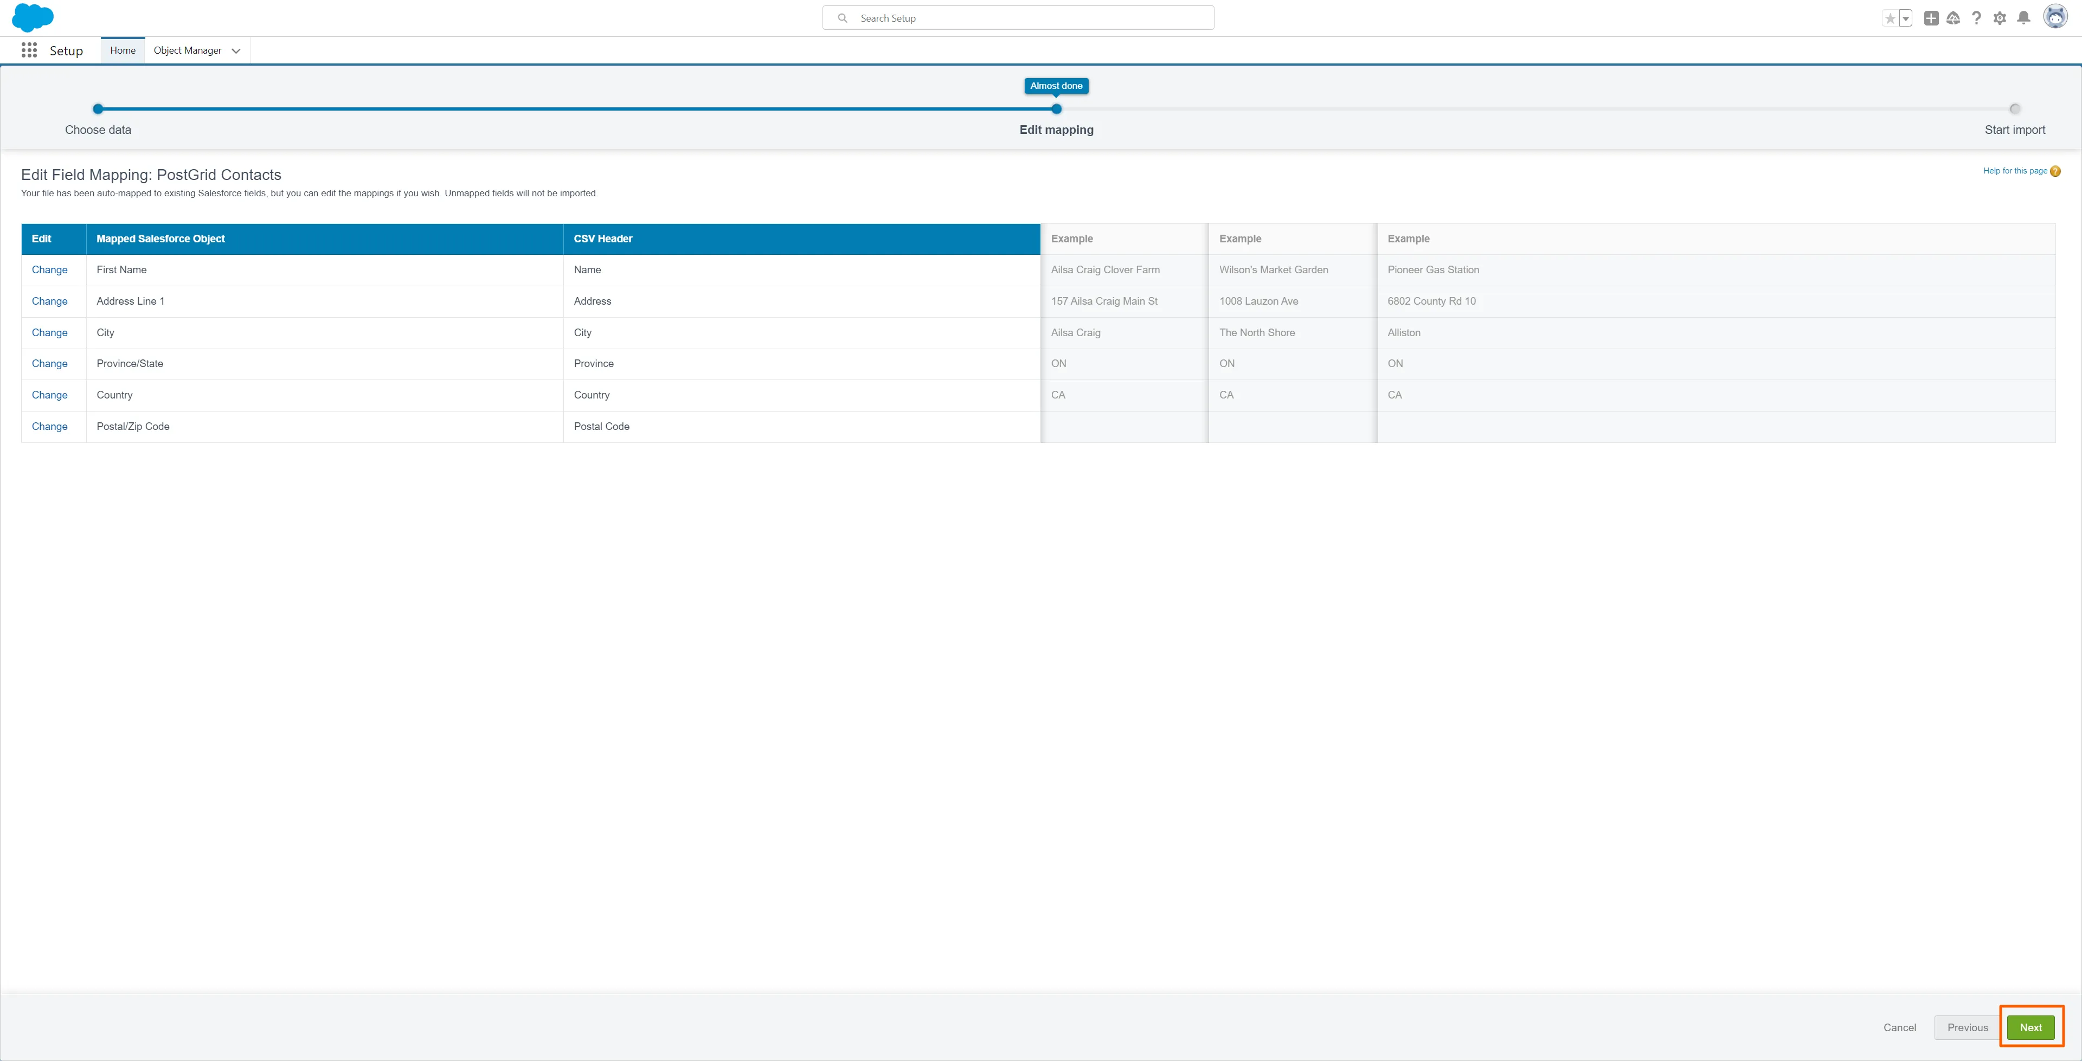Expand the favorites list dropdown arrow
This screenshot has width=2082, height=1061.
[x=1906, y=18]
